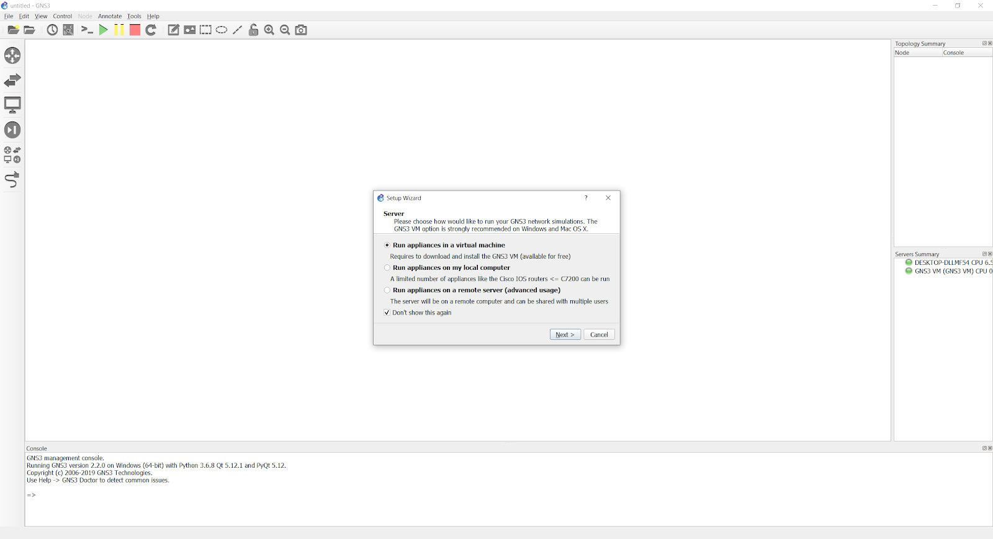Screen dimensions: 993x539
Task: Click the 'Running GNS3 version 2.2.0' console line
Action: click(x=156, y=466)
